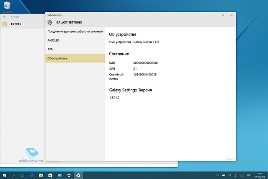Click the GALAXY SETTINGS header title
The image size is (268, 179).
pyautogui.click(x=69, y=22)
